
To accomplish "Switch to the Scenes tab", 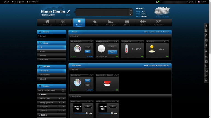I will pos(95,23).
